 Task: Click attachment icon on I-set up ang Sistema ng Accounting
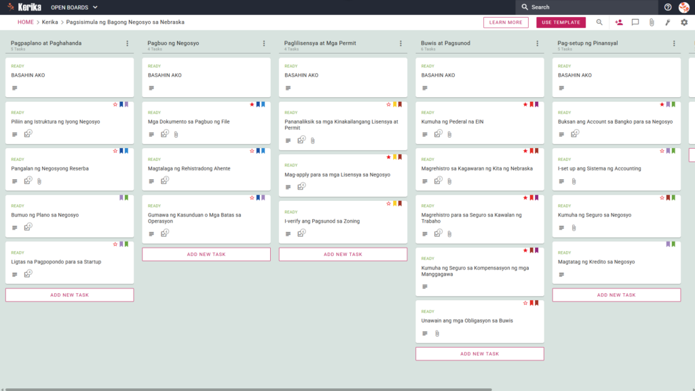coord(574,181)
